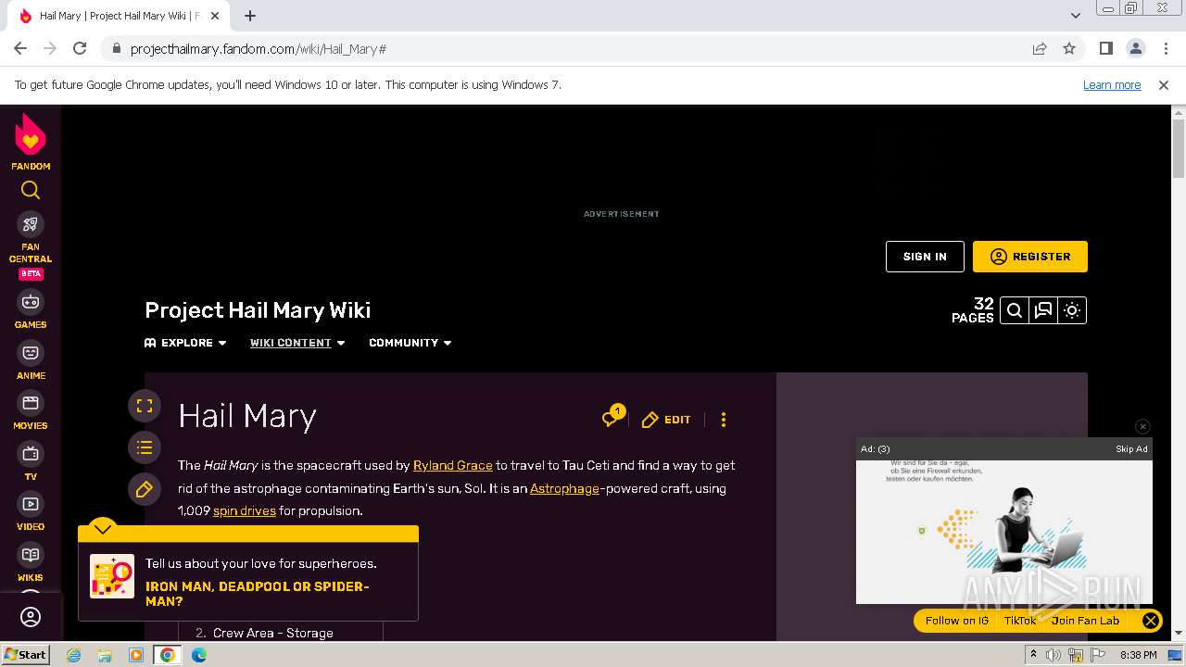This screenshot has height=667, width=1186.
Task: Click the taskbar volume speaker icon
Action: [x=1054, y=655]
